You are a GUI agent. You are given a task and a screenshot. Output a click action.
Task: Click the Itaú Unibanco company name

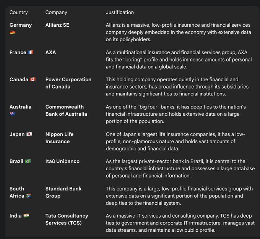(x=62, y=161)
